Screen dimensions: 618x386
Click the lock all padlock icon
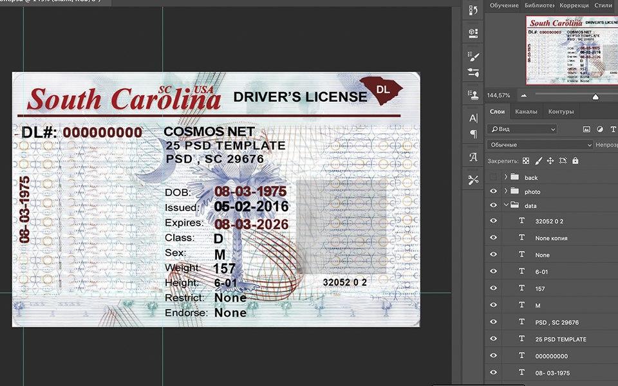(576, 161)
